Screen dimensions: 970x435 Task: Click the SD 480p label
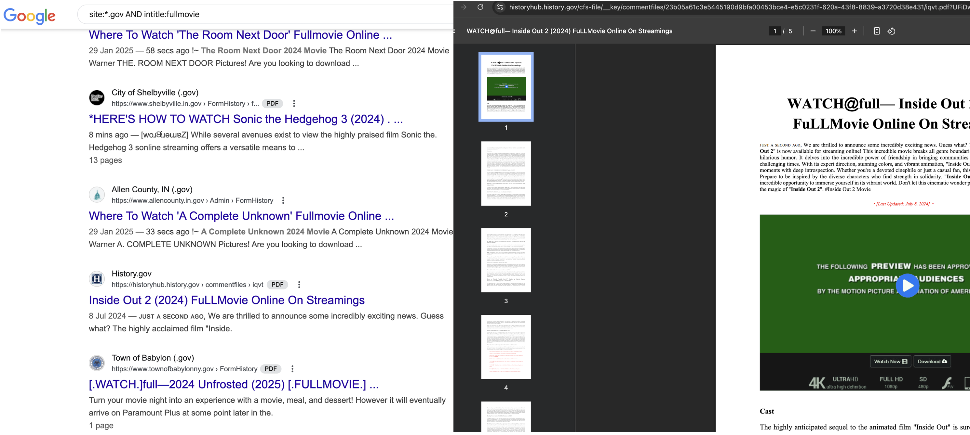point(923,382)
